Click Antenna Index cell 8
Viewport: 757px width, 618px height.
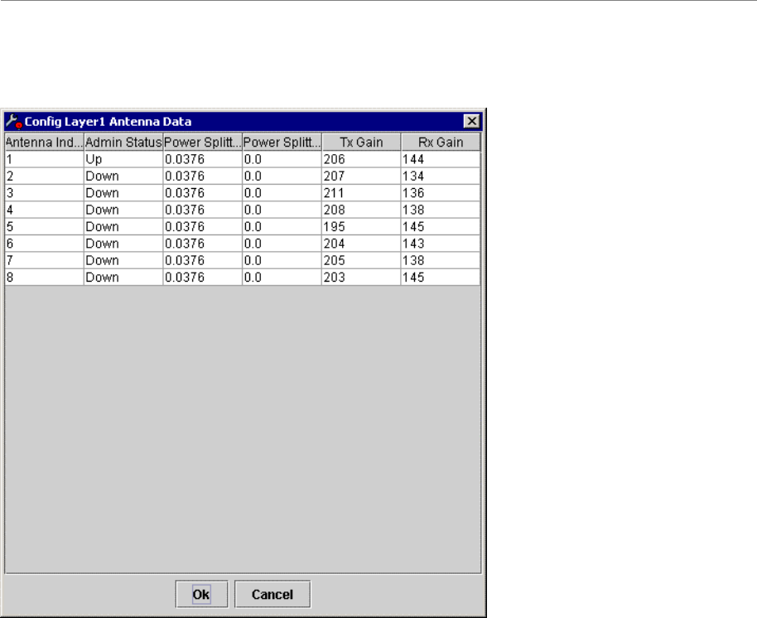click(x=44, y=278)
